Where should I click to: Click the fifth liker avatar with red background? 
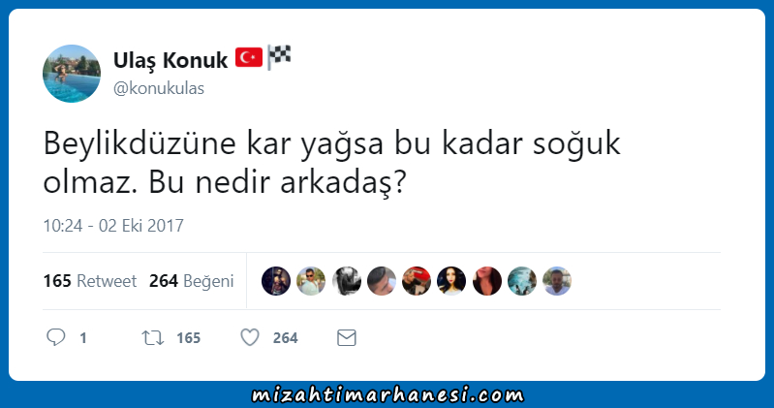tap(417, 281)
